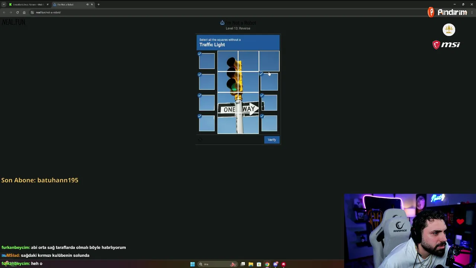Click the Level 13: Reverse label

click(238, 28)
